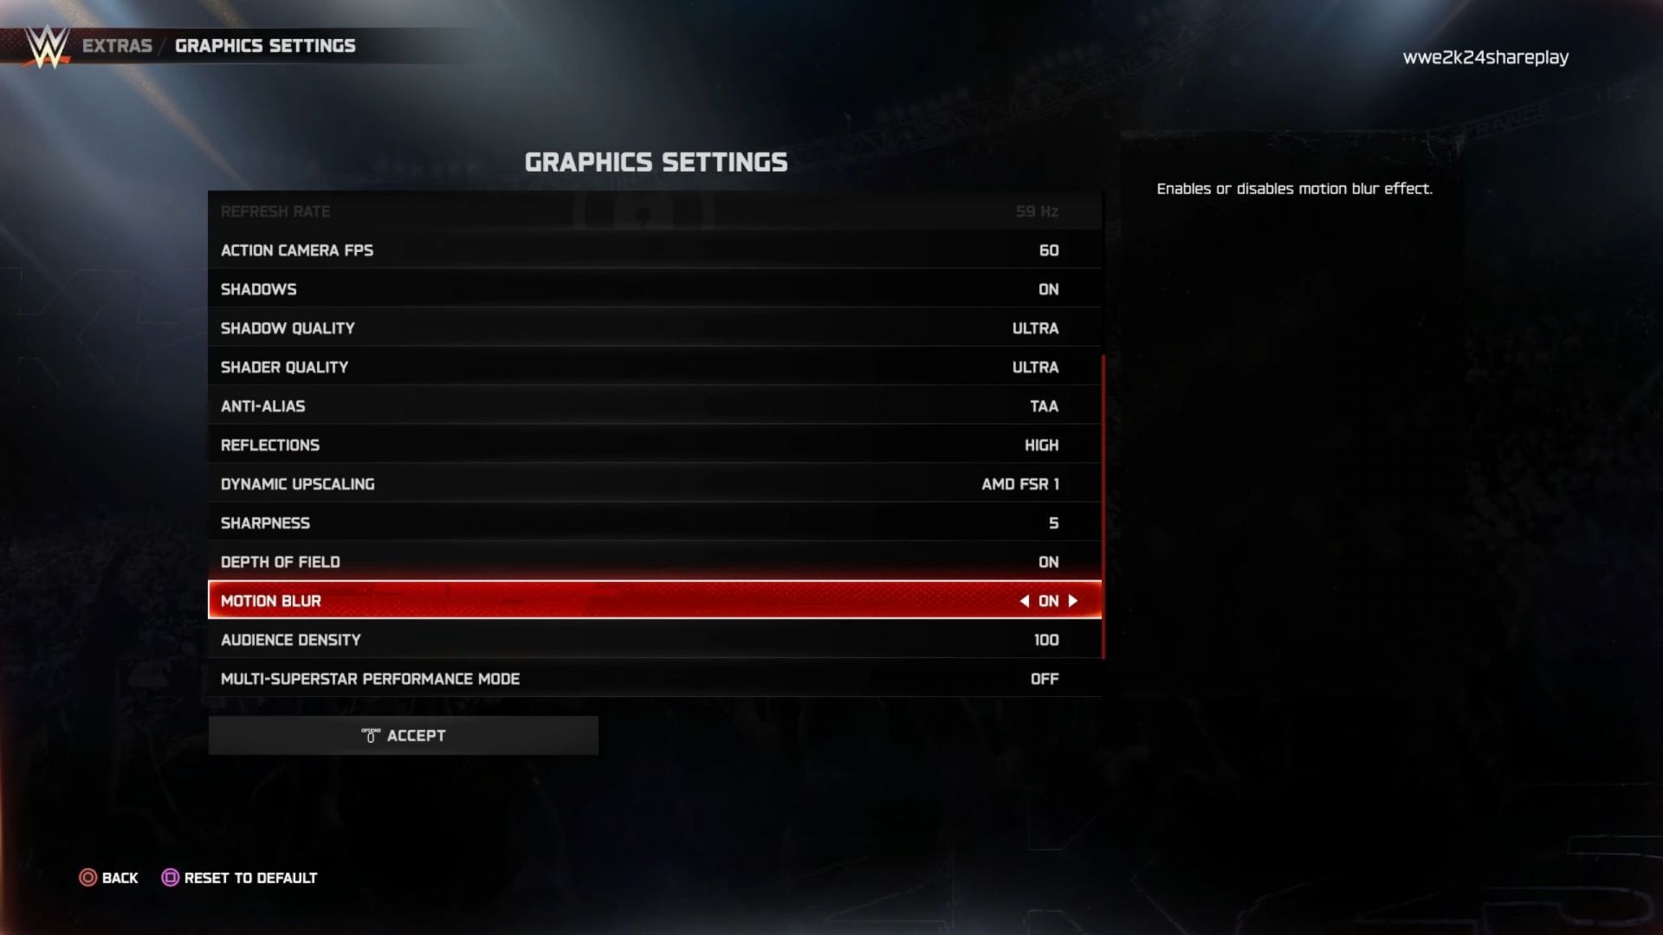The width and height of the screenshot is (1663, 935).
Task: Click right arrow on Motion Blur
Action: (1074, 601)
